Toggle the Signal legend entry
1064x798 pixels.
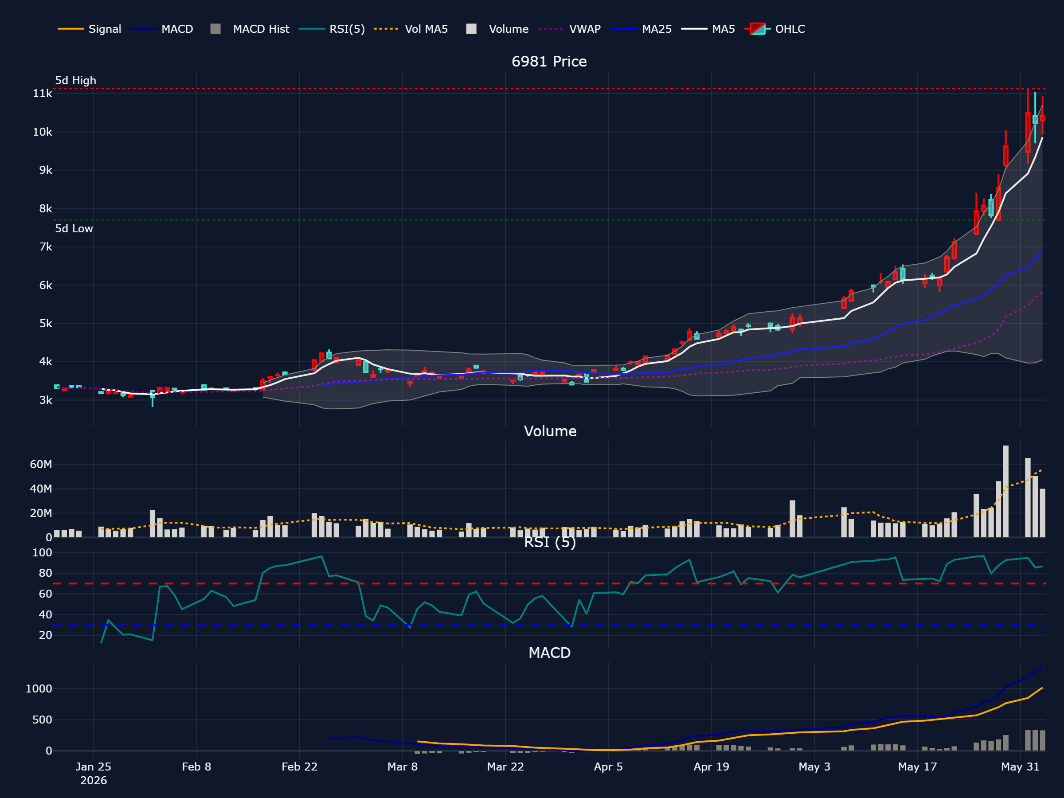[x=90, y=29]
